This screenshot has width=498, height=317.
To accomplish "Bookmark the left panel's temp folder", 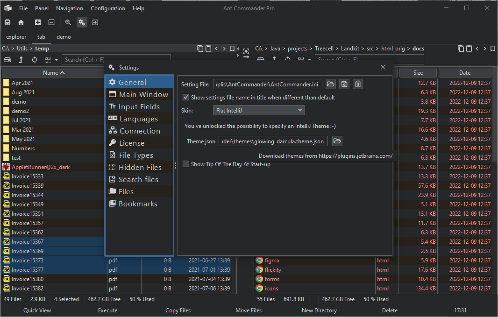I will click(x=232, y=49).
